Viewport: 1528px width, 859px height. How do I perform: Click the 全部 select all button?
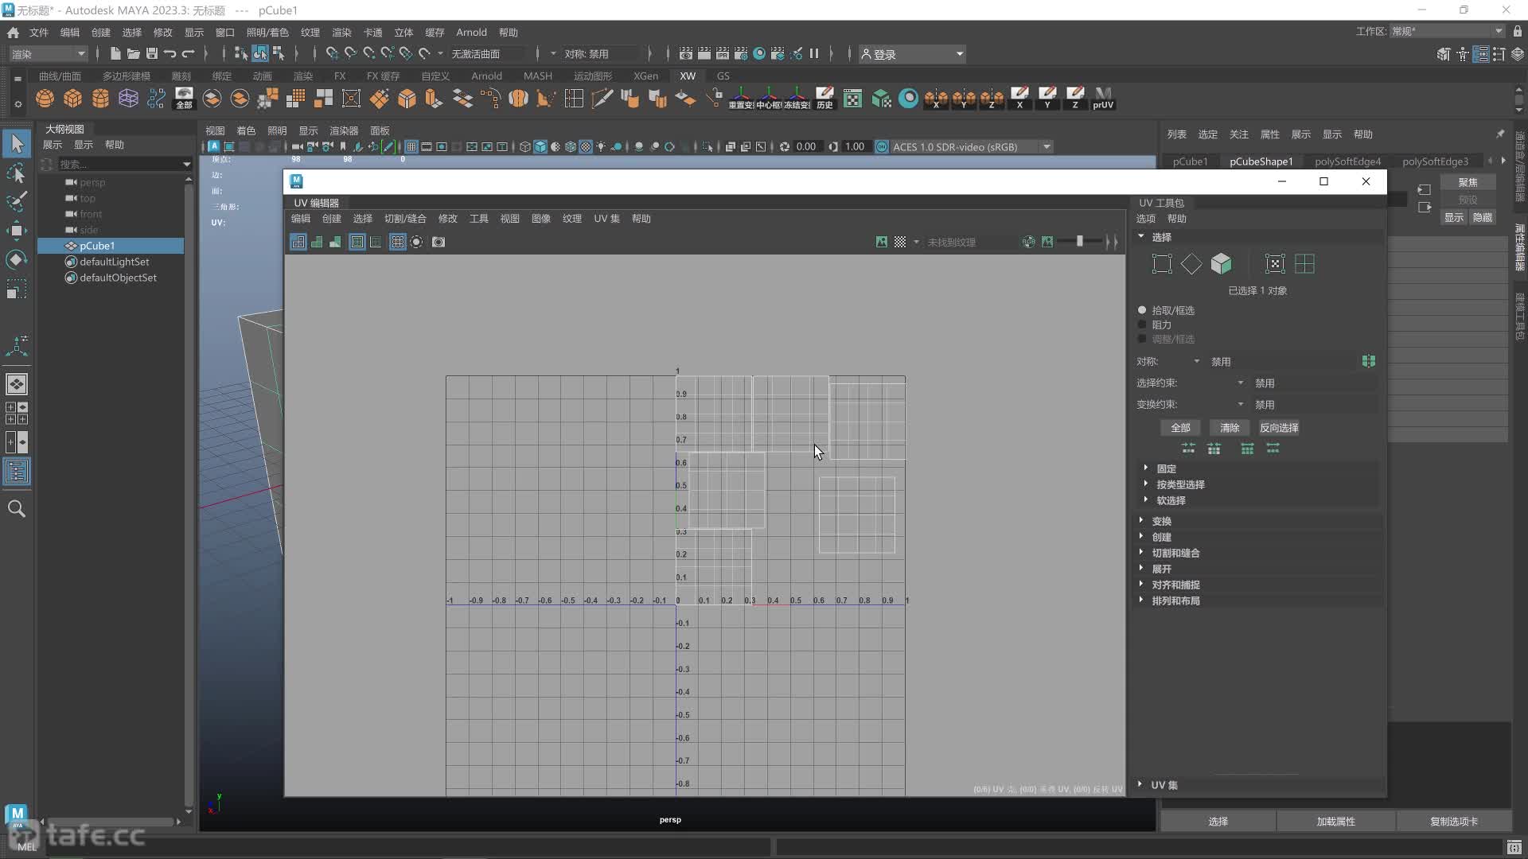point(1180,428)
